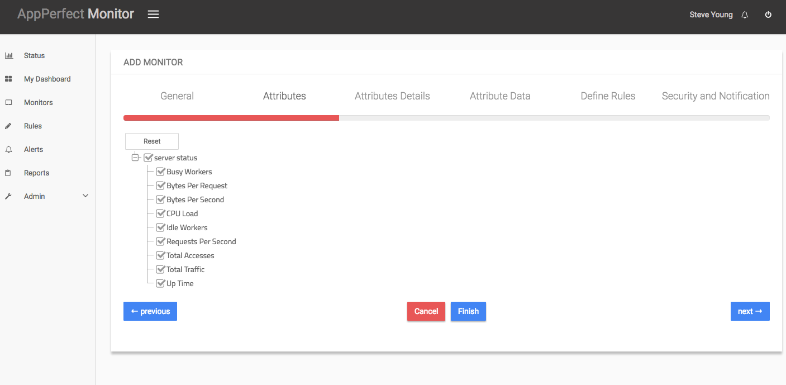Uncheck Up Time checkbox
Image resolution: width=786 pixels, height=385 pixels.
point(160,283)
